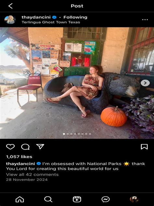
Task: Save the post with the bookmark icon
Action: coord(144,147)
